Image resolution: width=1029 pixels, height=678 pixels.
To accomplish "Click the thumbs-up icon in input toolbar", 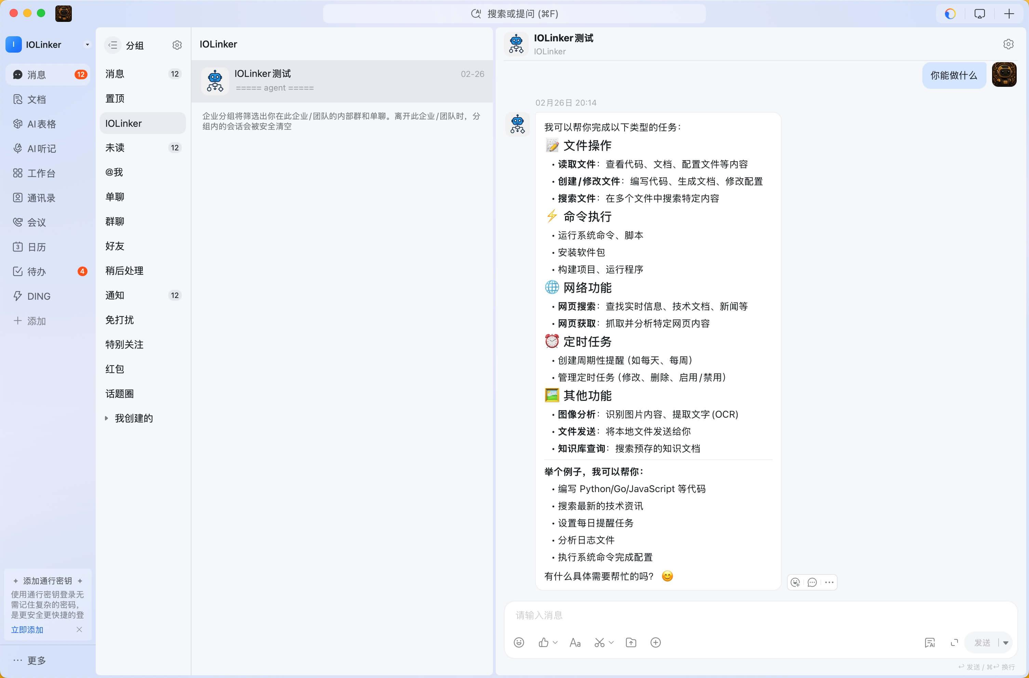I will pos(543,642).
